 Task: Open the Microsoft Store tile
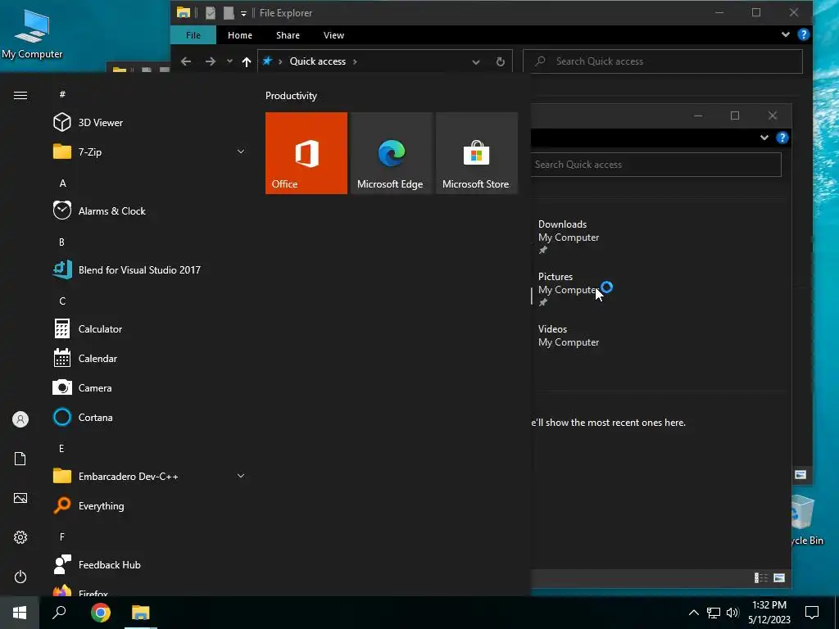tap(476, 153)
